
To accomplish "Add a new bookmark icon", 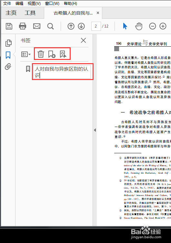I will pyautogui.click(x=52, y=54).
